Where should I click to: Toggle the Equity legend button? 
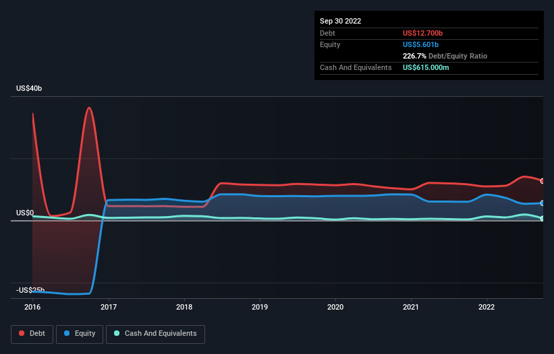tap(80, 334)
